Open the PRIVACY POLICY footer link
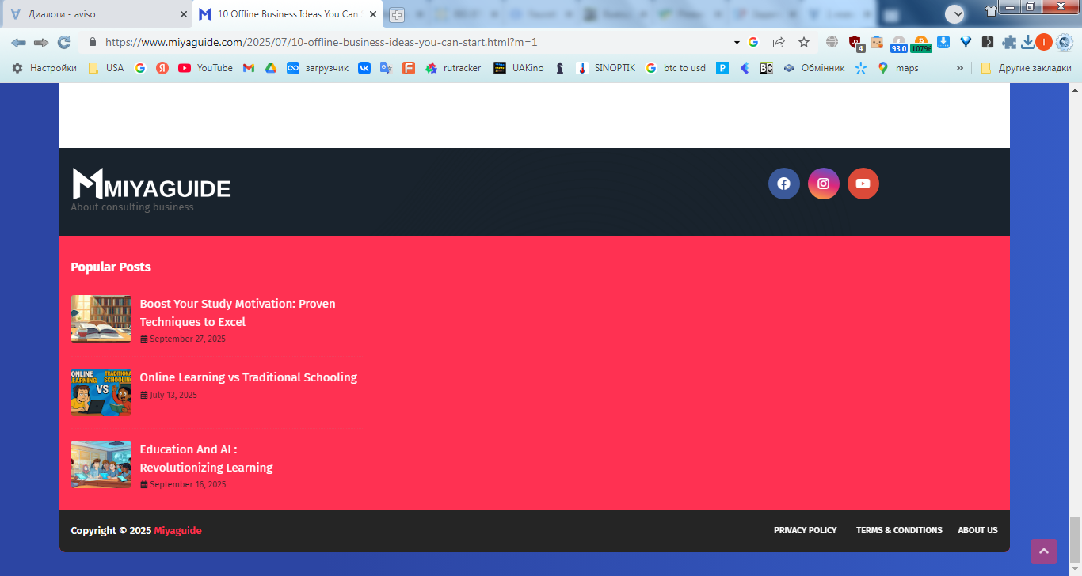Screen dimensions: 1082x576 click(x=805, y=530)
